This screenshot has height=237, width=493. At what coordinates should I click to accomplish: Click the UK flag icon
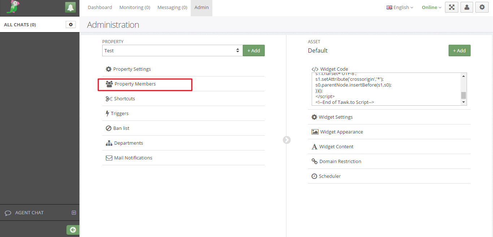pyautogui.click(x=389, y=7)
